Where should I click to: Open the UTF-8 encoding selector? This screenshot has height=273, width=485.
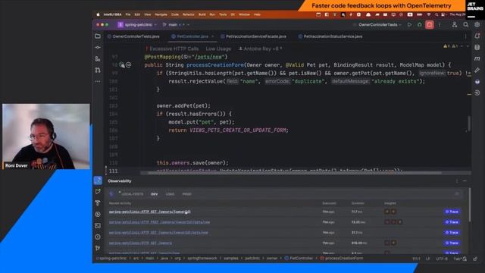(442, 259)
